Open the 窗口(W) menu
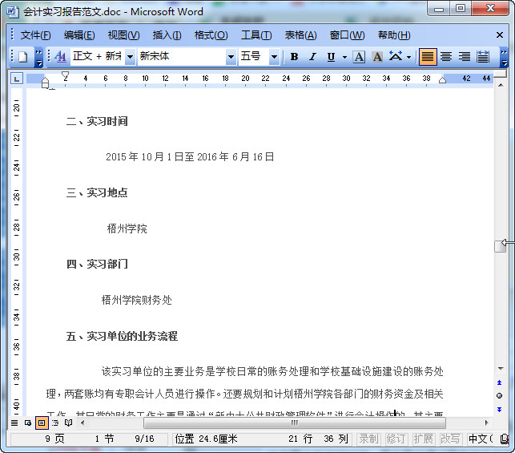 coord(347,35)
